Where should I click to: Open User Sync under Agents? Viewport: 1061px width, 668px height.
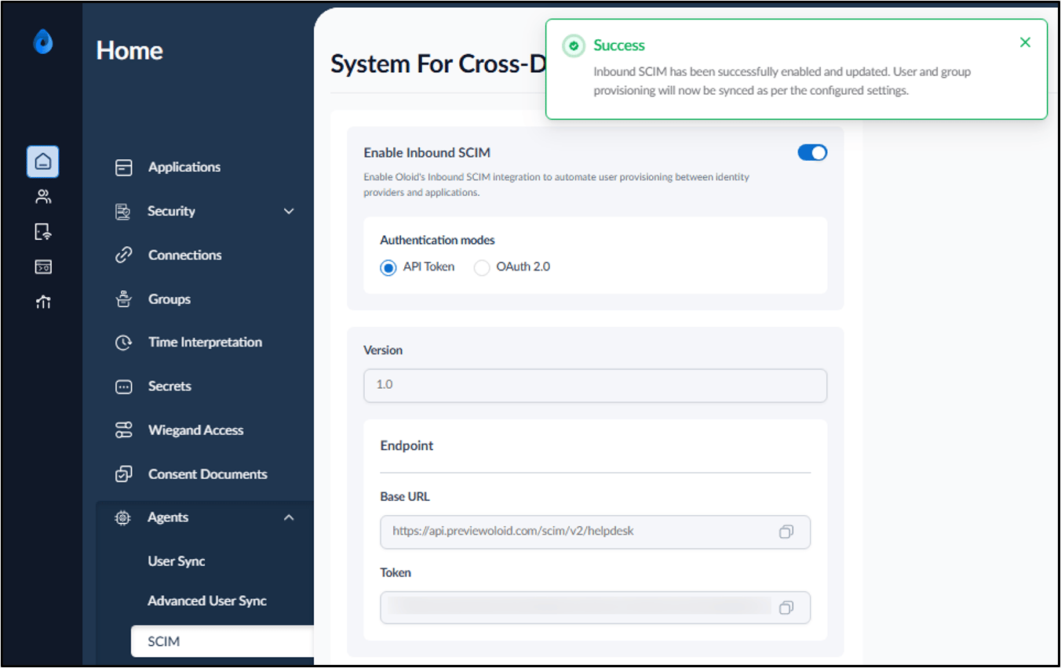tap(177, 561)
